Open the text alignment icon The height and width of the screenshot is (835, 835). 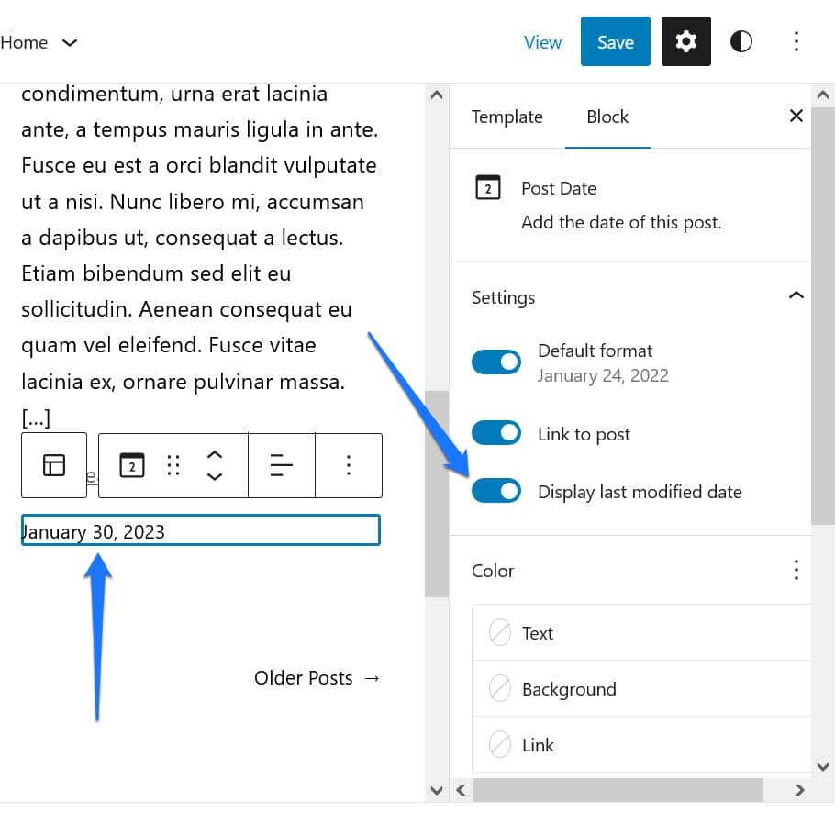tap(282, 465)
